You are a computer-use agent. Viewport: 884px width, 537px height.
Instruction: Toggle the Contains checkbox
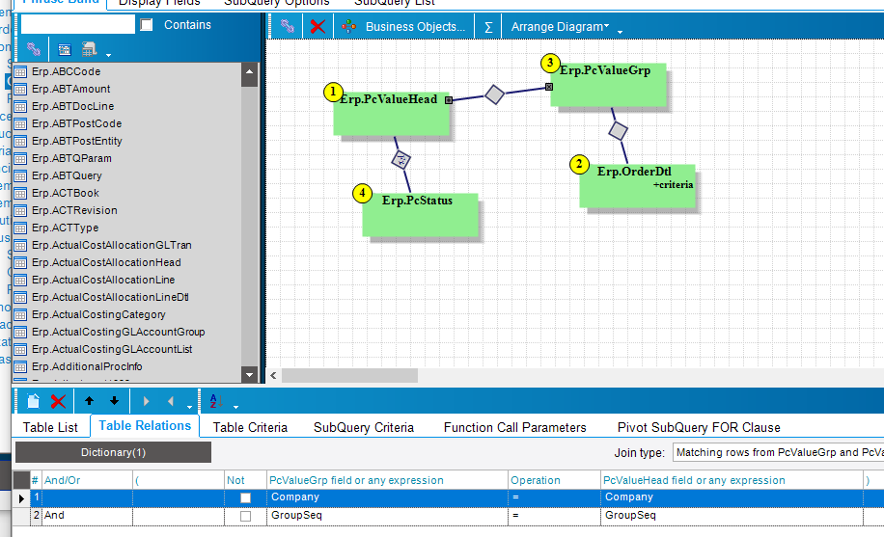click(147, 25)
